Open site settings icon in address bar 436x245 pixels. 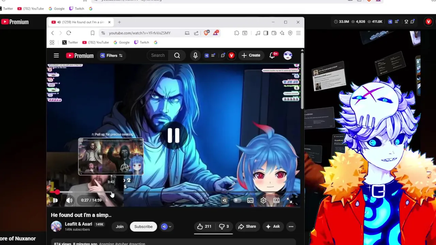[x=103, y=33]
